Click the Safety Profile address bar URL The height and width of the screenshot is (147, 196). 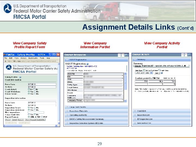click(x=32, y=61)
